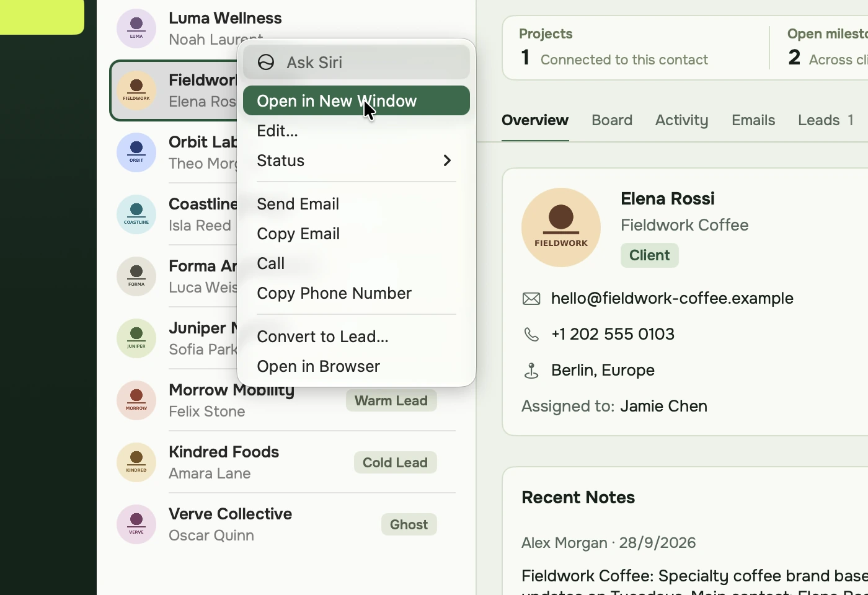Open the Activity tab
This screenshot has height=595, width=868.
[681, 120]
